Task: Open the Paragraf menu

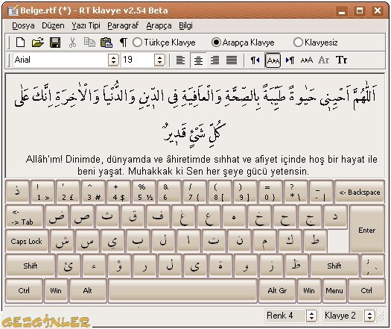Action: pos(123,25)
